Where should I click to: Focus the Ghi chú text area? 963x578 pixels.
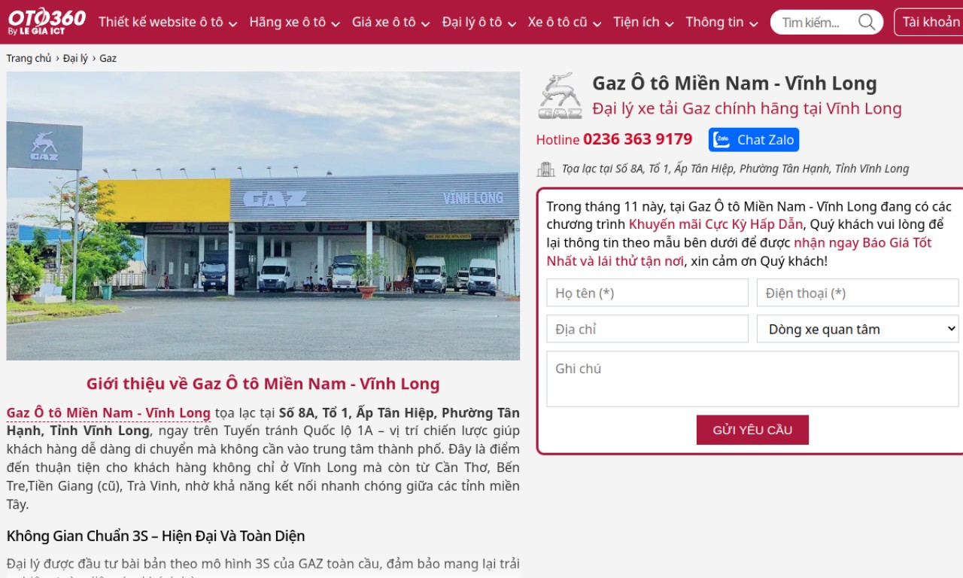pyautogui.click(x=752, y=379)
